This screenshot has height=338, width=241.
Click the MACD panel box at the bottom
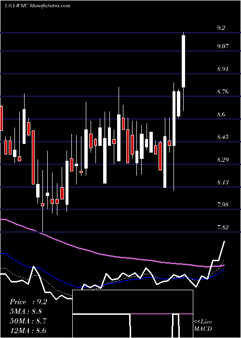click(x=133, y=314)
